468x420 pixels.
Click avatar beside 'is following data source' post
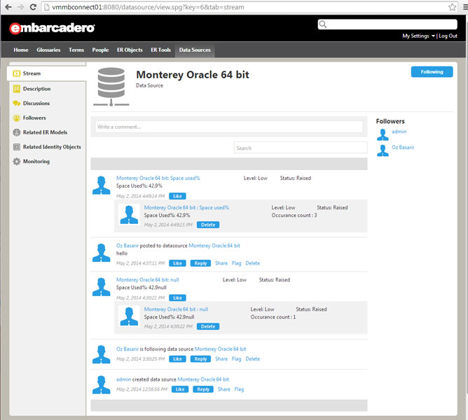coord(101,354)
